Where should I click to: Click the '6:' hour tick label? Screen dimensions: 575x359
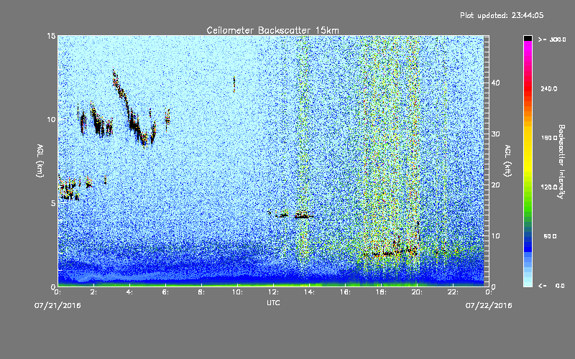point(166,292)
